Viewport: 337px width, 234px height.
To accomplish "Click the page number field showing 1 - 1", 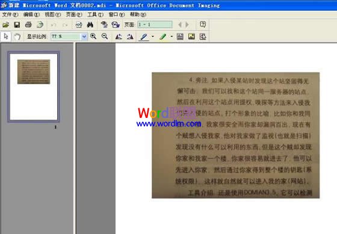I will (x=155, y=25).
